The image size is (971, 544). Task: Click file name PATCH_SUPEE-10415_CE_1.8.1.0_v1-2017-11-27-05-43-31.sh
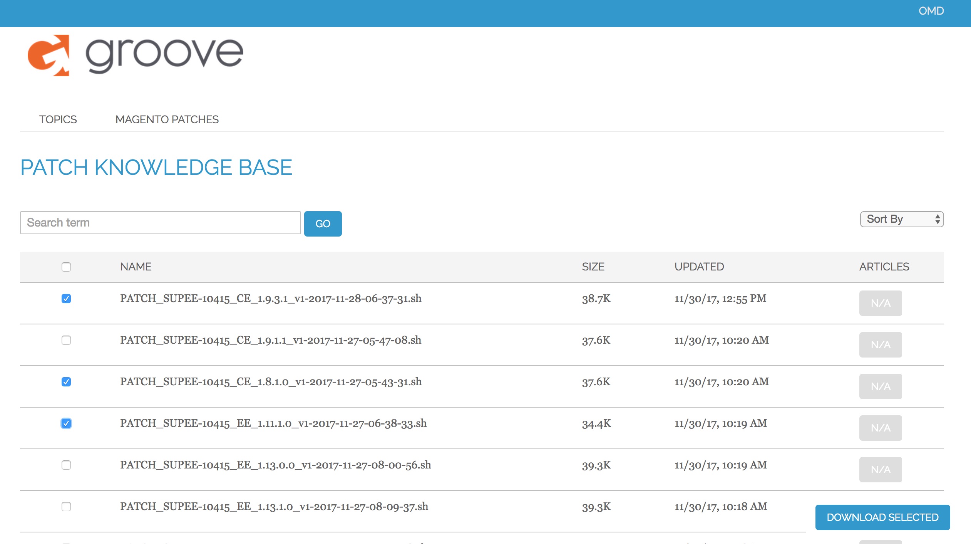pos(271,382)
